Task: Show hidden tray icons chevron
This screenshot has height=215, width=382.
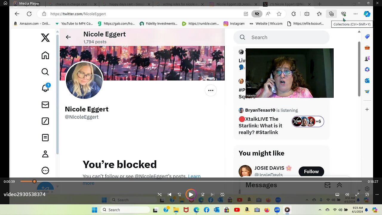Action: pos(320,210)
